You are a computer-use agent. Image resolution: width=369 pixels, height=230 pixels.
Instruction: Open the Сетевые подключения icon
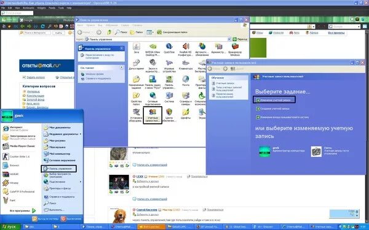[x=153, y=99]
